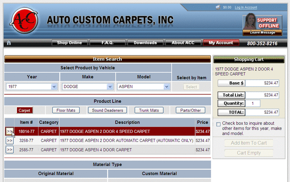This screenshot has height=182, width=290.
Task: Open the F.A.Q. page
Action: (x=107, y=43)
